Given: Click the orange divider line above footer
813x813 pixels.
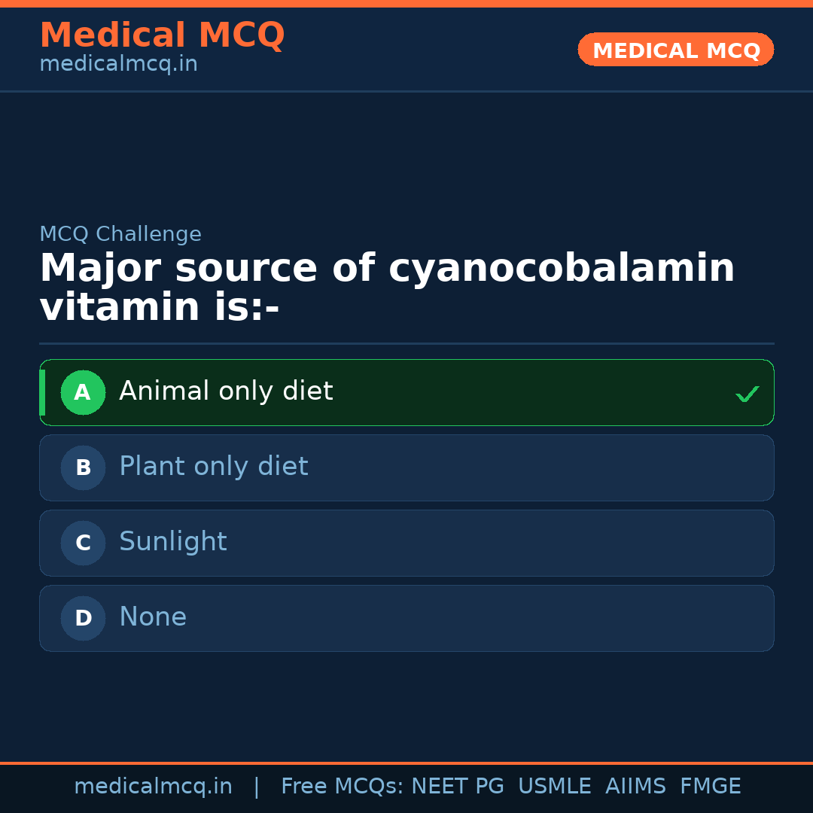Looking at the screenshot, I should pyautogui.click(x=406, y=762).
